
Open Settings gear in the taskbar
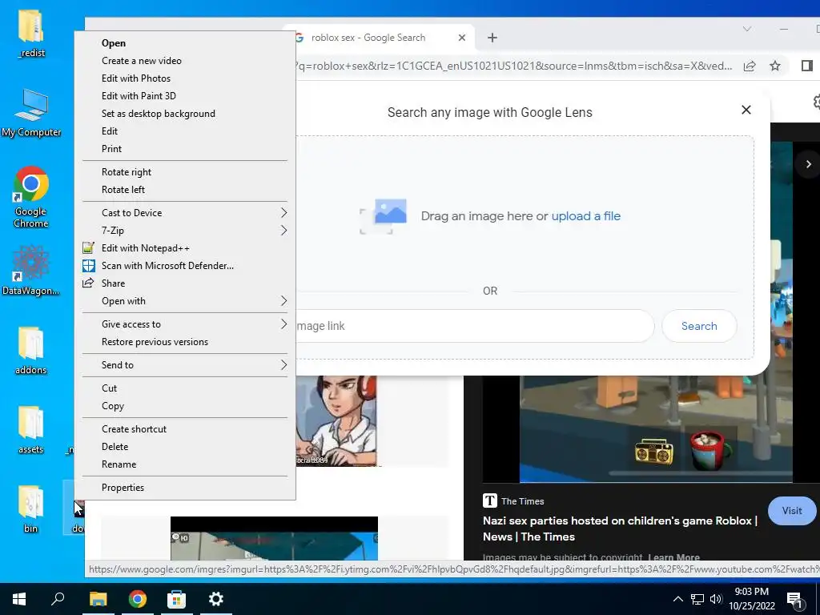[216, 599]
